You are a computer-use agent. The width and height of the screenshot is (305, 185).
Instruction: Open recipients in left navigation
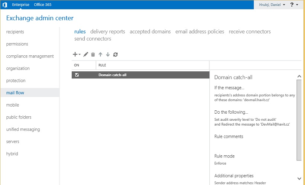pyautogui.click(x=15, y=32)
